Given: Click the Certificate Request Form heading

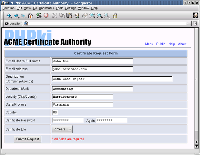Looking at the screenshot, I should click(96, 53).
